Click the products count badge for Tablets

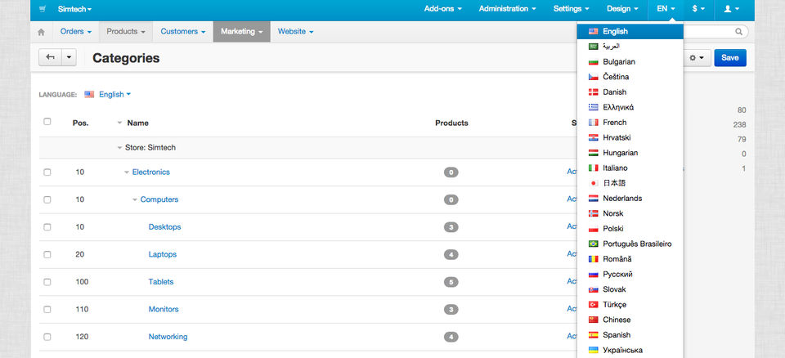pos(451,282)
